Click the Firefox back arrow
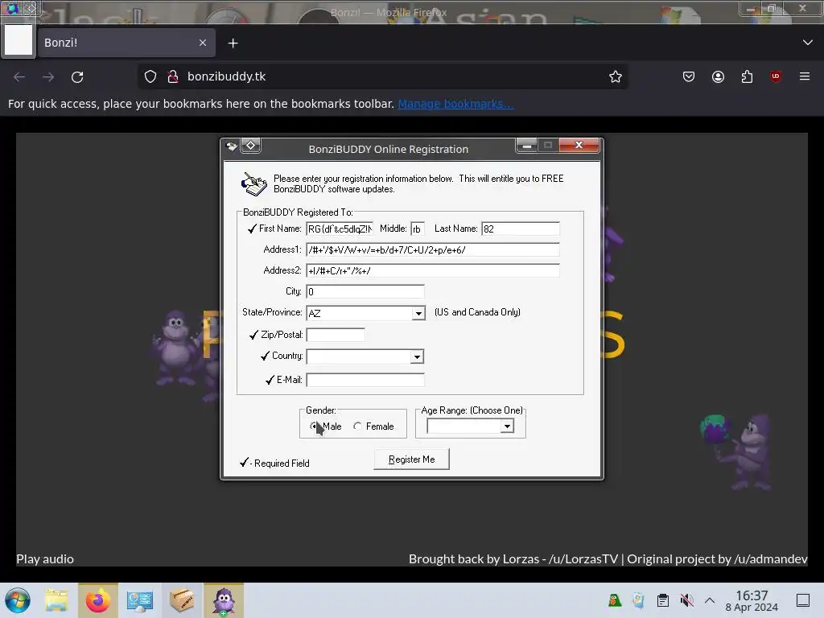This screenshot has width=824, height=618. click(x=19, y=76)
